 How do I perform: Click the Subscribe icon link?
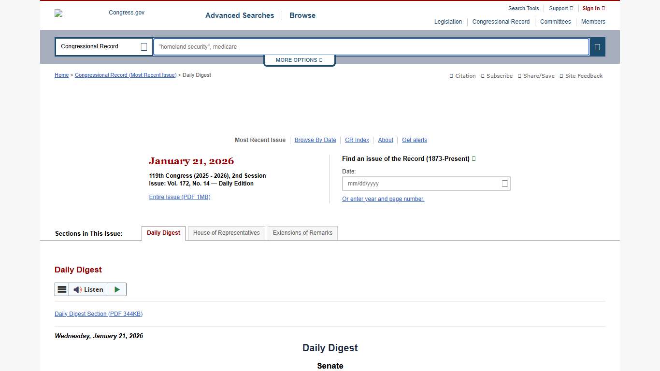[x=497, y=76]
